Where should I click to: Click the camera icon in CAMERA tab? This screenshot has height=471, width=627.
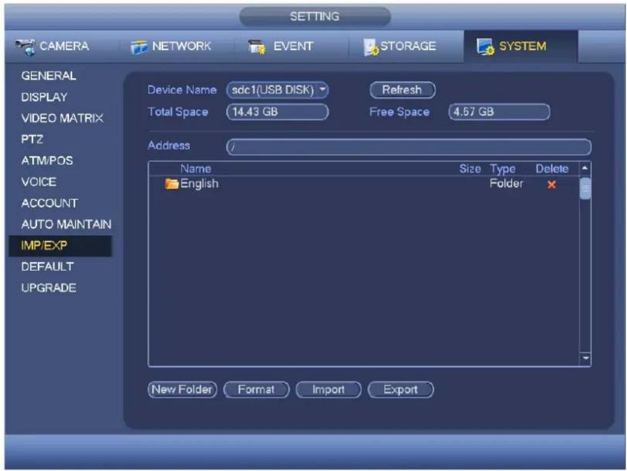pyautogui.click(x=25, y=47)
